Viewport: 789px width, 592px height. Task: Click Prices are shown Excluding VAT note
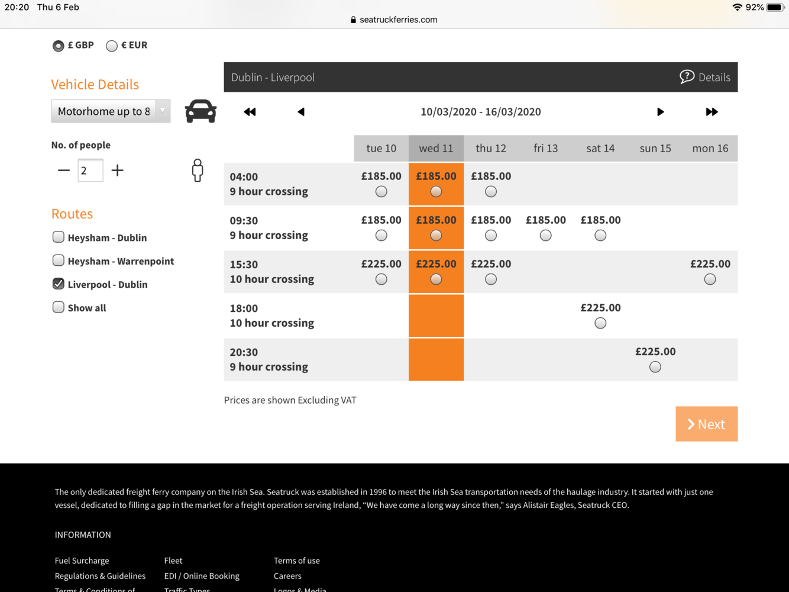click(x=290, y=400)
